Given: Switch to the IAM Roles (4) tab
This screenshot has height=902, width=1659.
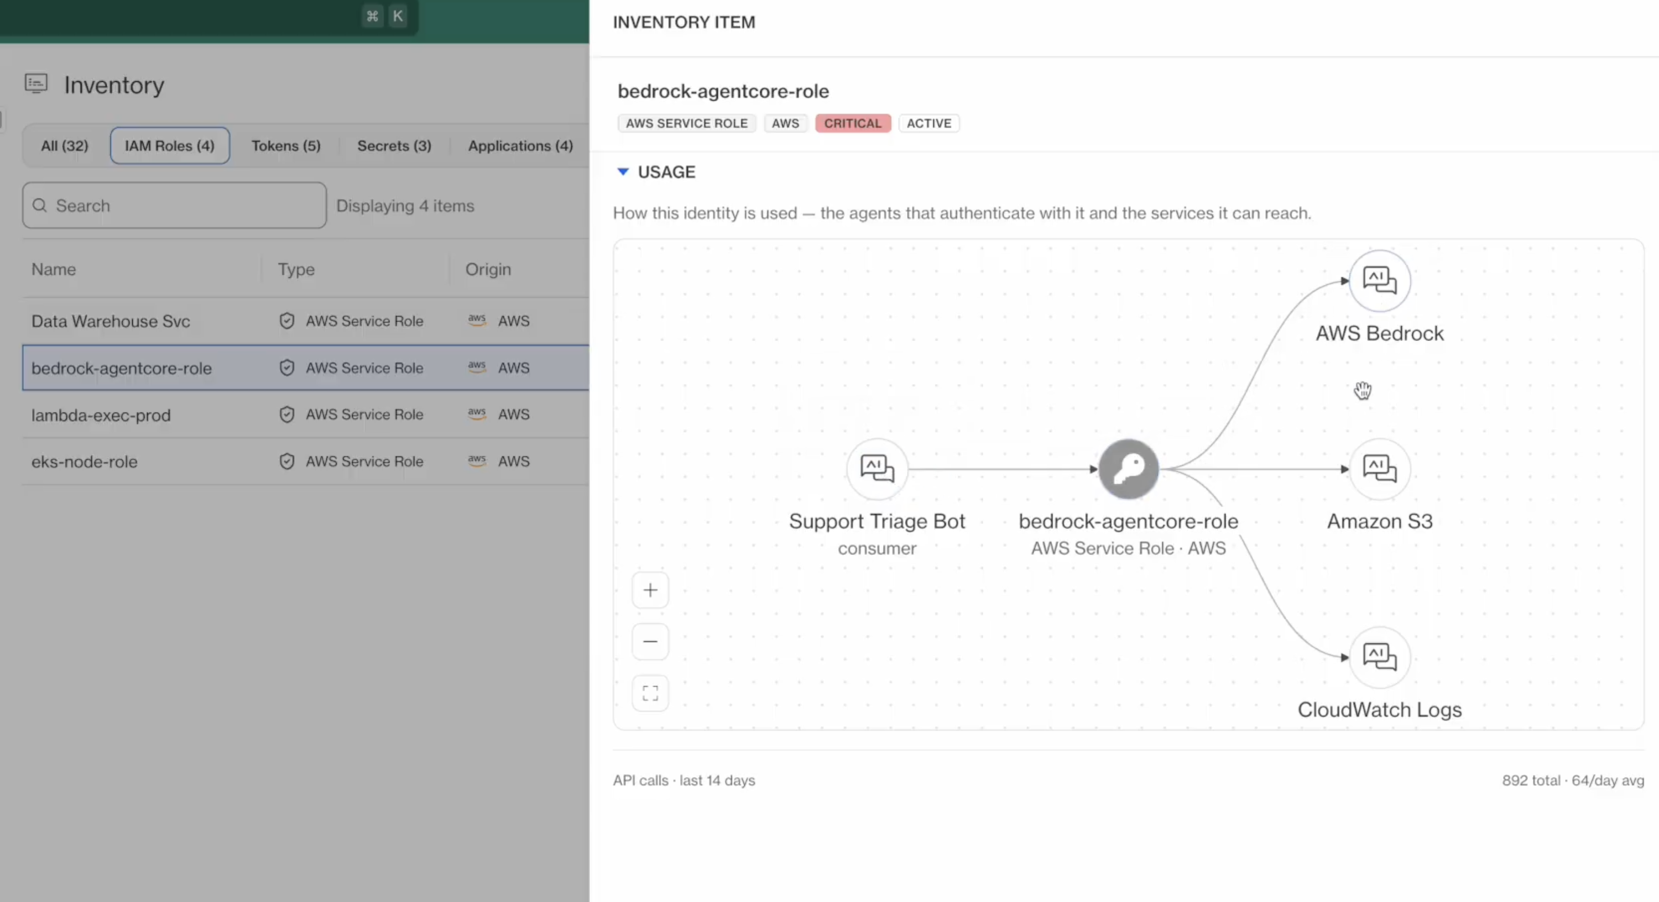Looking at the screenshot, I should (169, 145).
